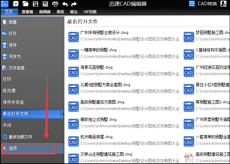Select the VIP功能 tab

(x=90, y=12)
